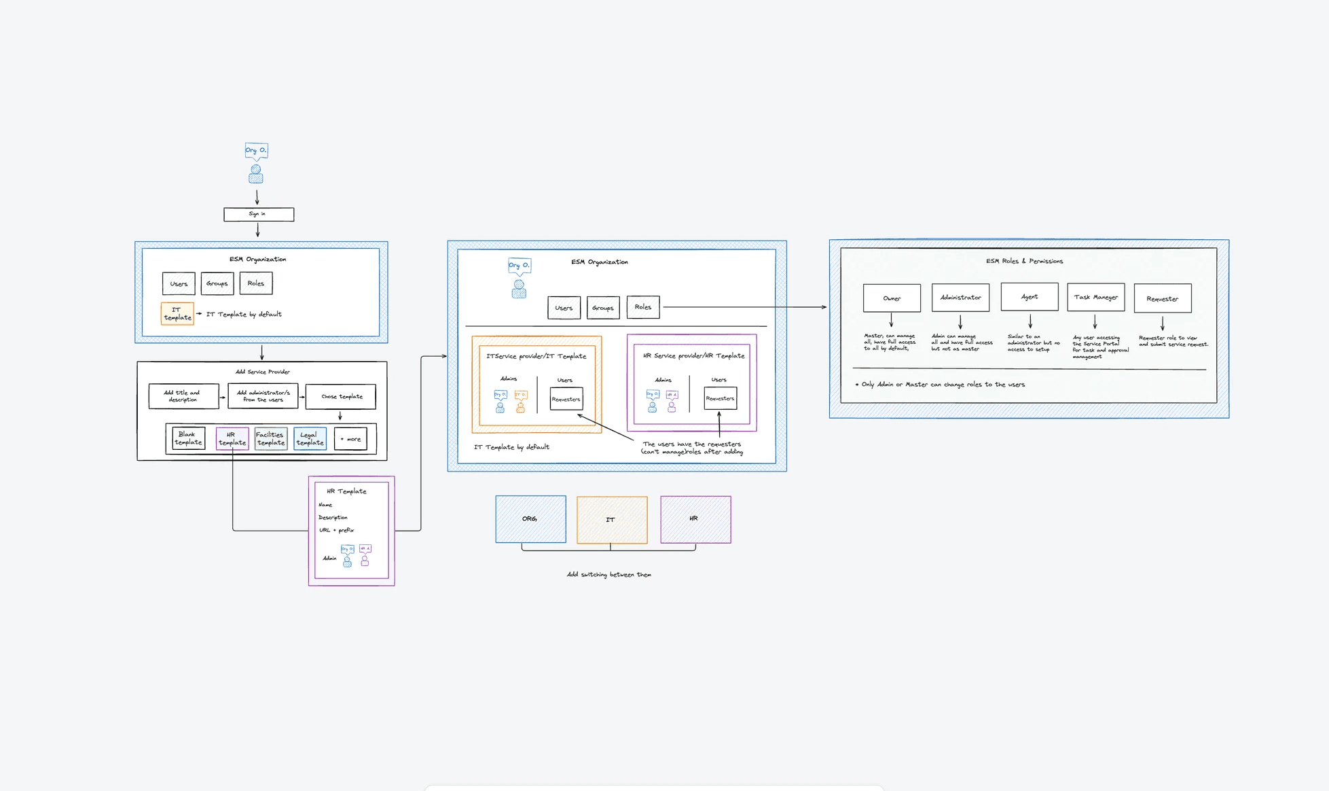Image resolution: width=1329 pixels, height=791 pixels.
Task: Click the HR Template card title
Action: [x=346, y=491]
